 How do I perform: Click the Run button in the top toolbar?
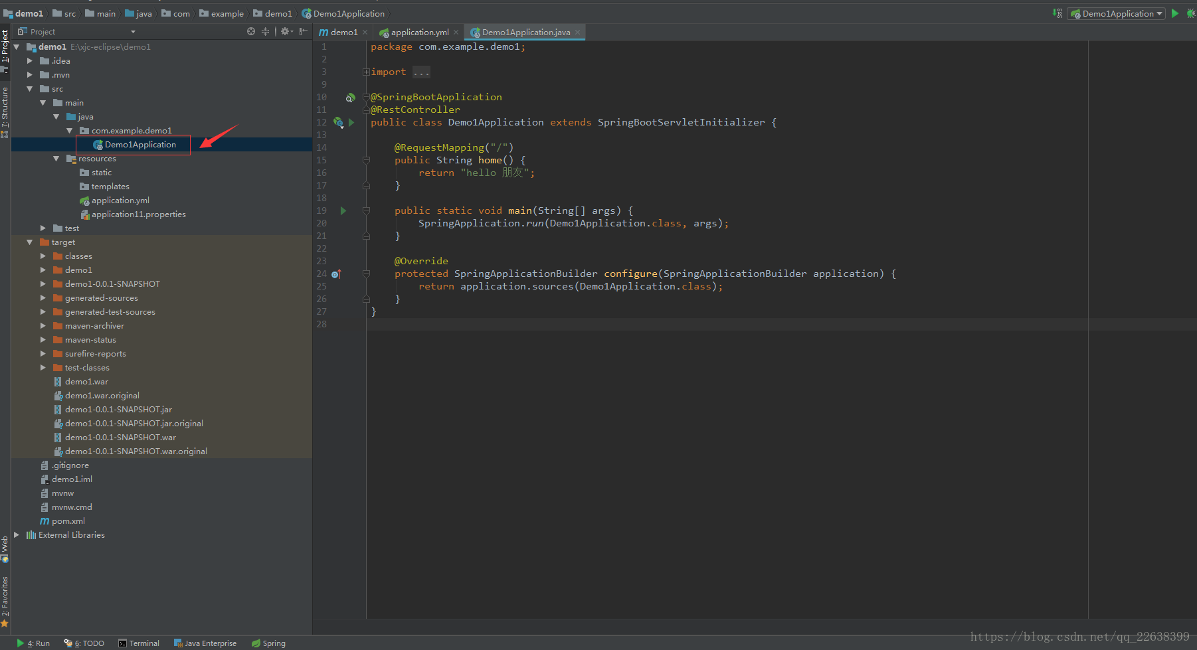[x=1175, y=13]
